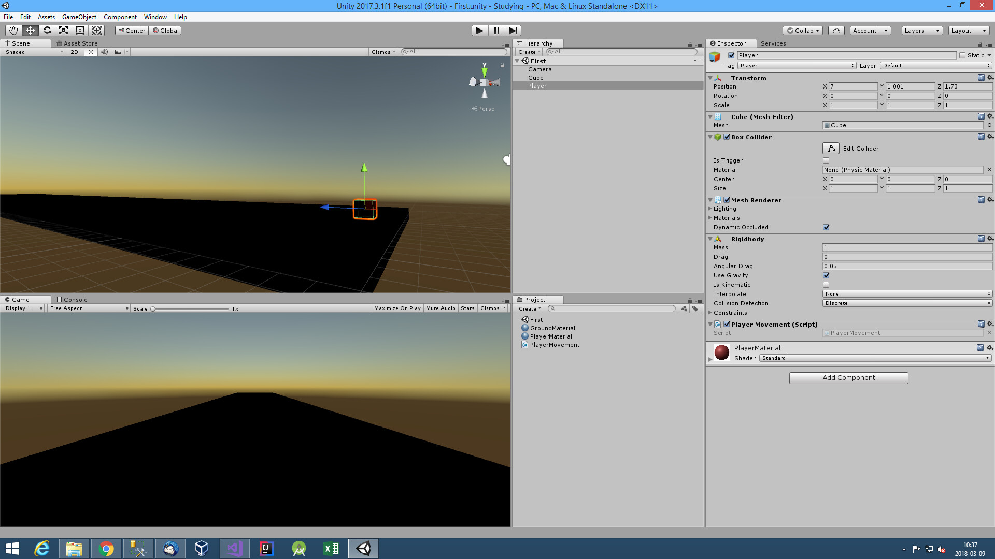Enable Is Trigger on the Box Collider
Screen dimensions: 995x559
point(826,160)
